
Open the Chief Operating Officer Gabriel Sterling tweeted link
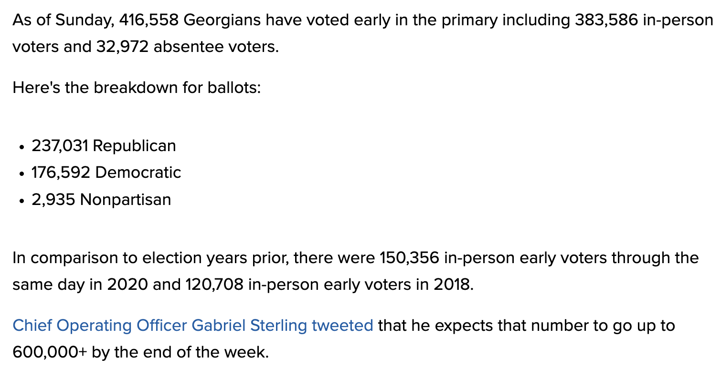point(193,326)
